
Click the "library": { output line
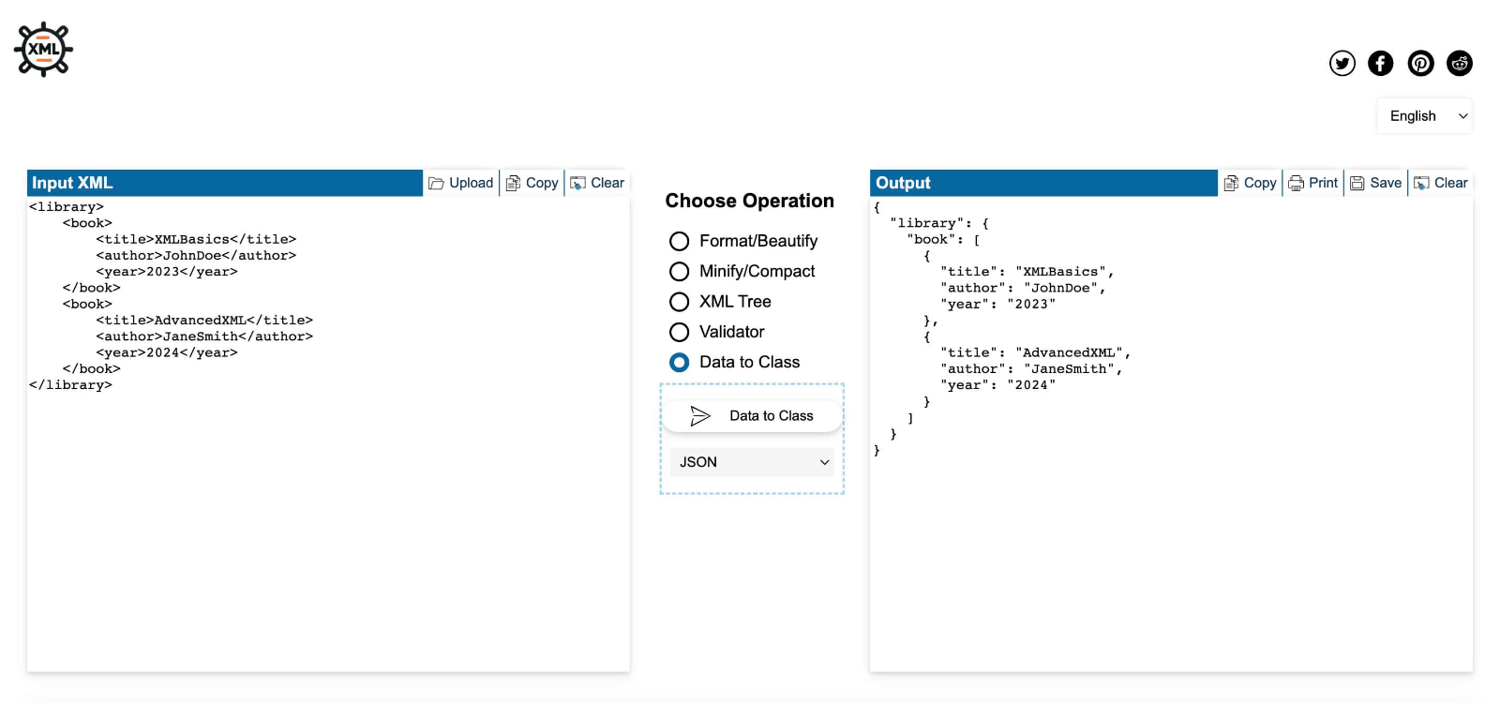(x=939, y=223)
